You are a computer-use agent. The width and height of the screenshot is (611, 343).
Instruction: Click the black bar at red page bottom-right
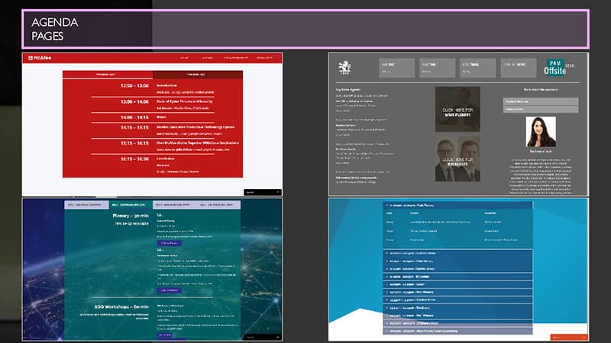pyautogui.click(x=263, y=192)
